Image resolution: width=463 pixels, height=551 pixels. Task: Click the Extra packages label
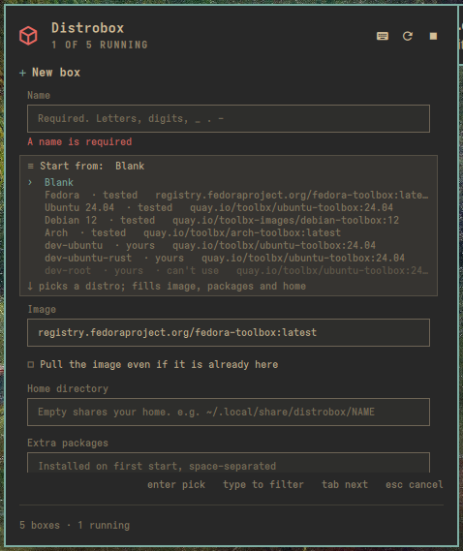click(68, 443)
